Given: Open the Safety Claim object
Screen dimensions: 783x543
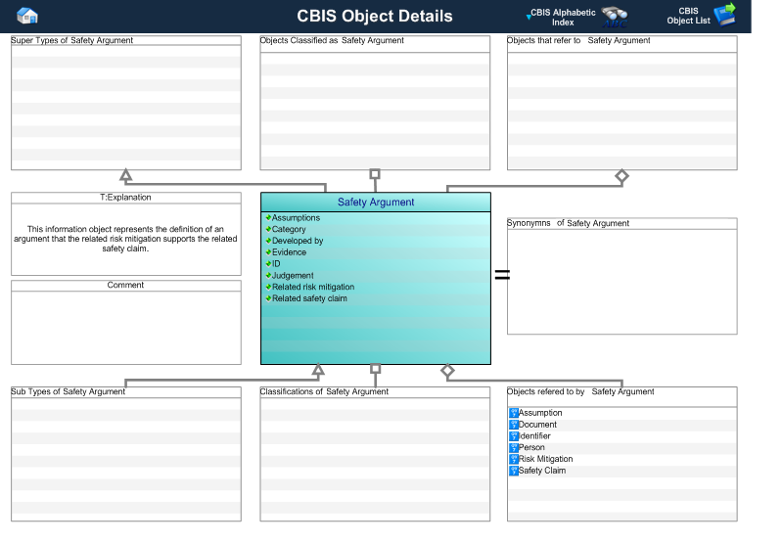Looking at the screenshot, I should tap(542, 471).
